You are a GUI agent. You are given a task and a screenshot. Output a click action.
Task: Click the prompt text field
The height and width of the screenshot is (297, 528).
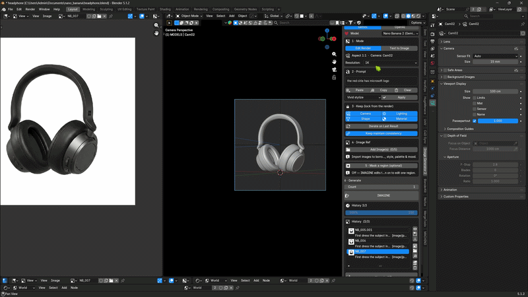pos(381,81)
